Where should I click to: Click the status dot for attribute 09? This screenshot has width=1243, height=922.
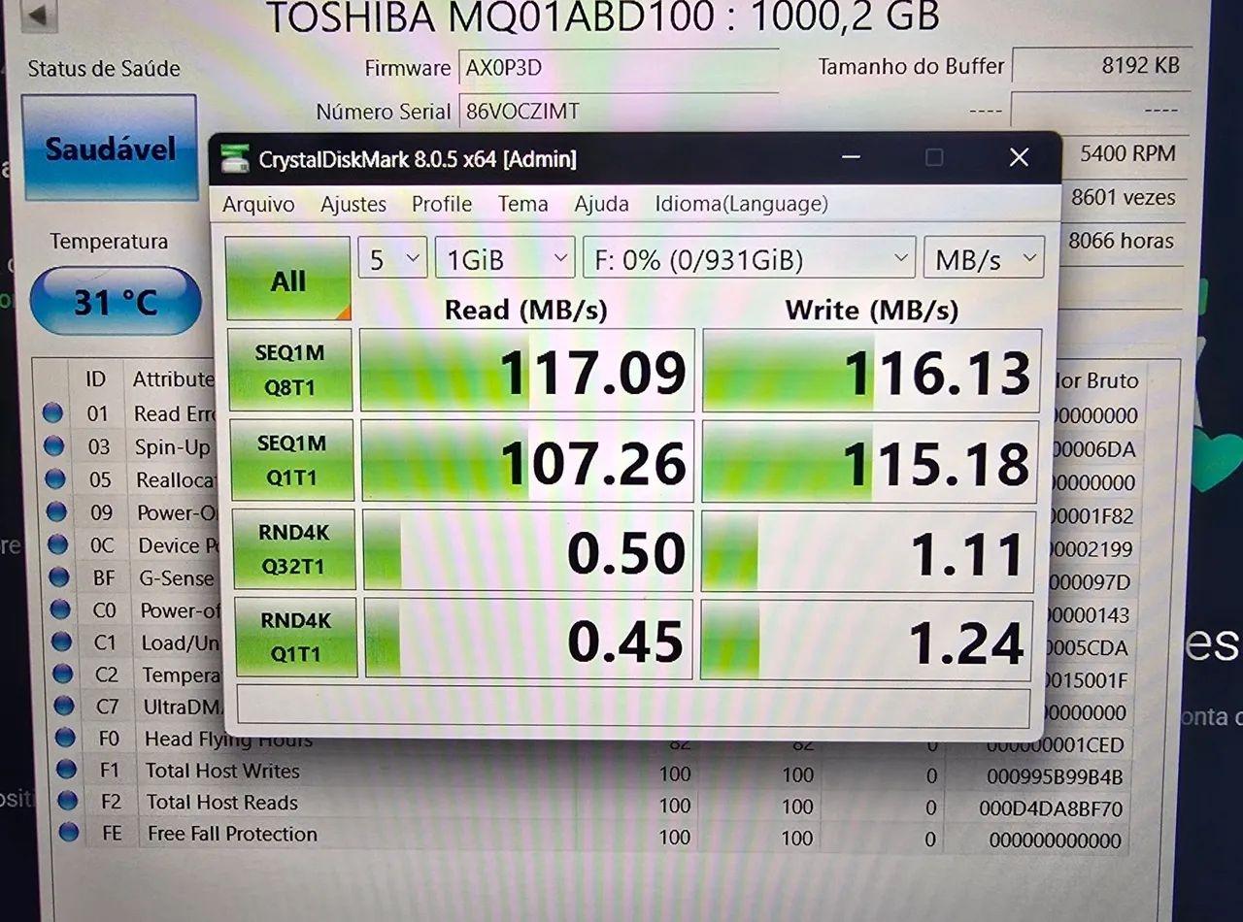tap(56, 512)
